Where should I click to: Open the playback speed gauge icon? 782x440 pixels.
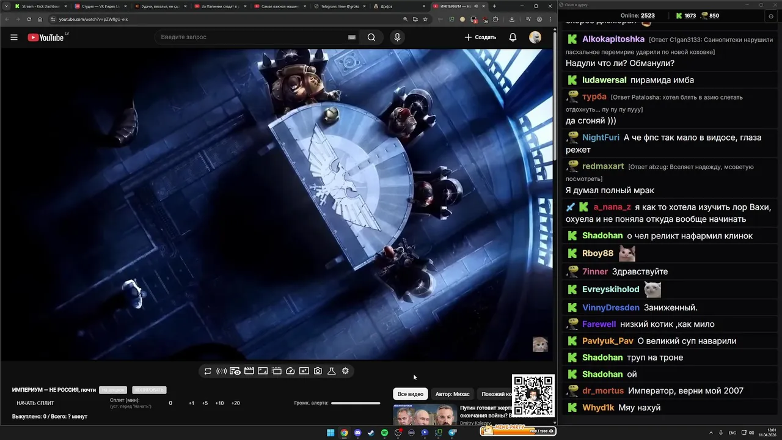tap(290, 371)
